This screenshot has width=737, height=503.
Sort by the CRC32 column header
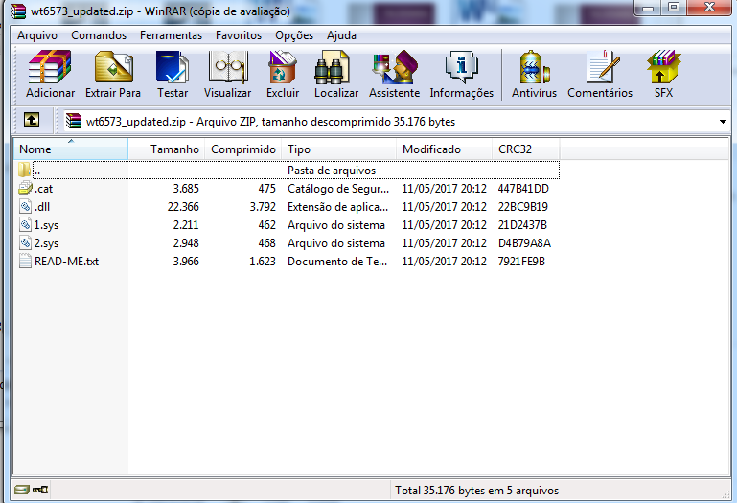[526, 149]
